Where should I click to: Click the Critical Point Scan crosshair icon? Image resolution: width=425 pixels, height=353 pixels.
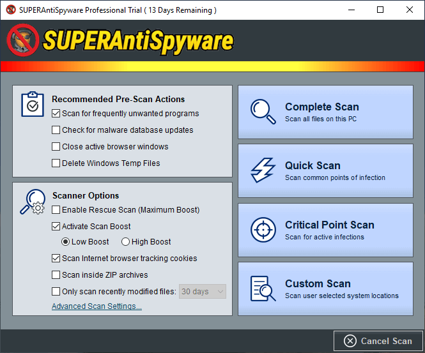263,230
